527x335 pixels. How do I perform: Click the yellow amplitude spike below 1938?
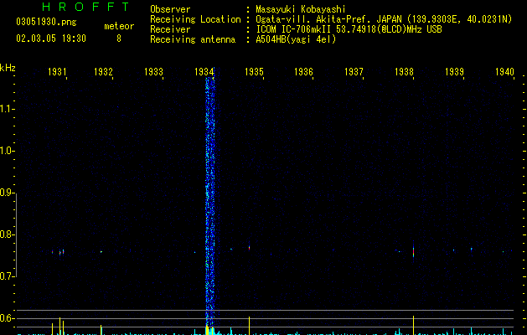pos(413,325)
